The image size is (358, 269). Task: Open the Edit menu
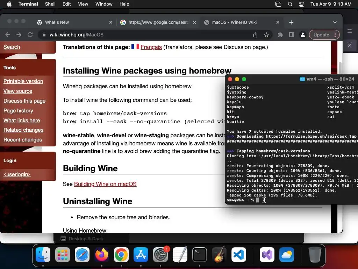(x=67, y=4)
